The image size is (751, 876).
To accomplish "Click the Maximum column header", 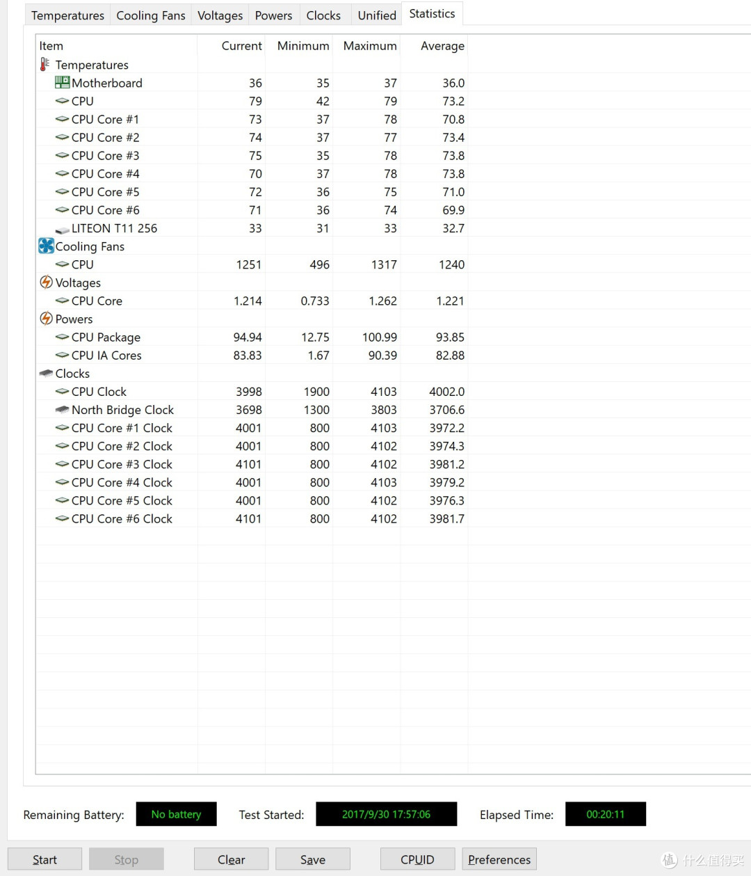I will 366,46.
